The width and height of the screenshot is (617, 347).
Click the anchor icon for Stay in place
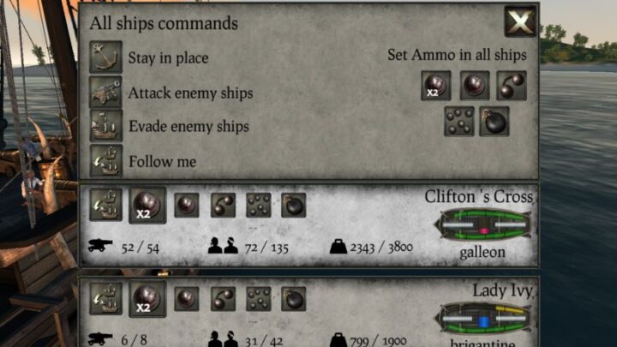click(x=105, y=57)
